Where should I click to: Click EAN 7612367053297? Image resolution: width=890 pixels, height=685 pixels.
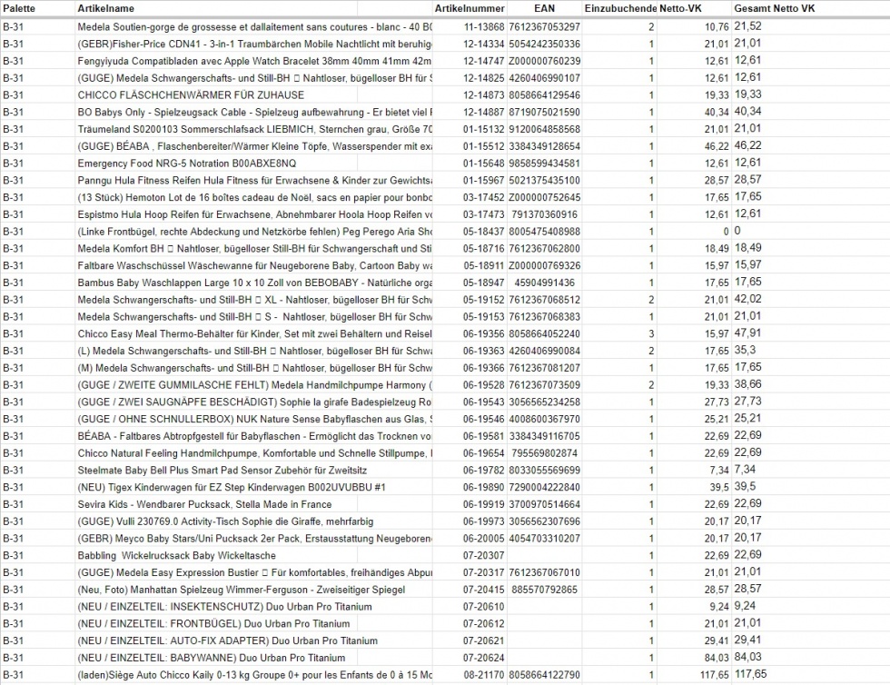coord(545,26)
